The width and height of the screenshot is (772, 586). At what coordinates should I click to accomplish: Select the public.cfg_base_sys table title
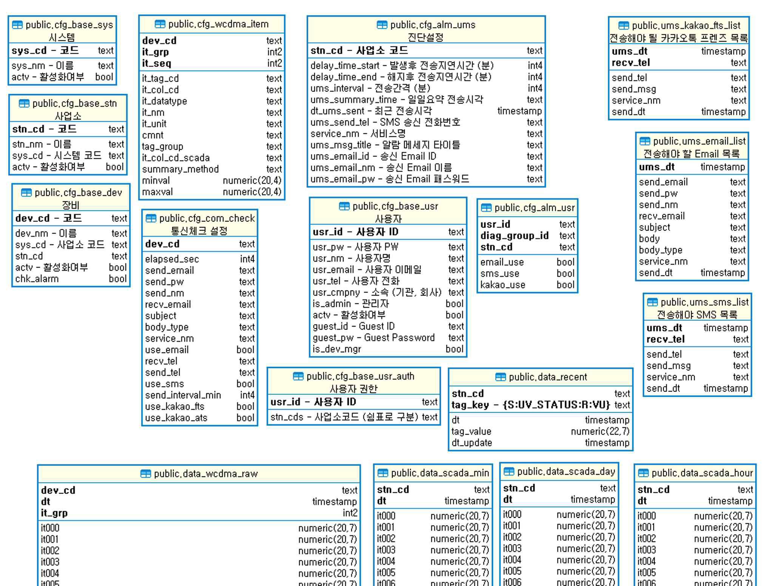click(69, 25)
